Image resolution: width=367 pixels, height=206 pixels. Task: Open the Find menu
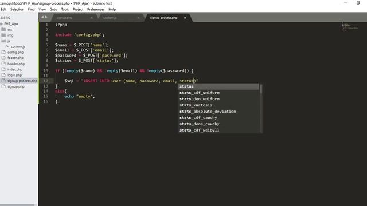click(x=31, y=9)
